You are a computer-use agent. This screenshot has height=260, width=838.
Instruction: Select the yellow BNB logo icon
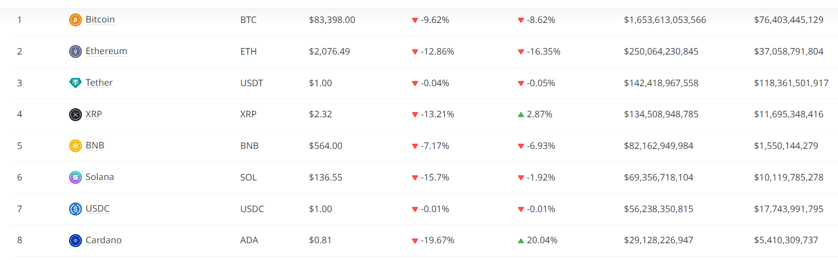pos(75,146)
